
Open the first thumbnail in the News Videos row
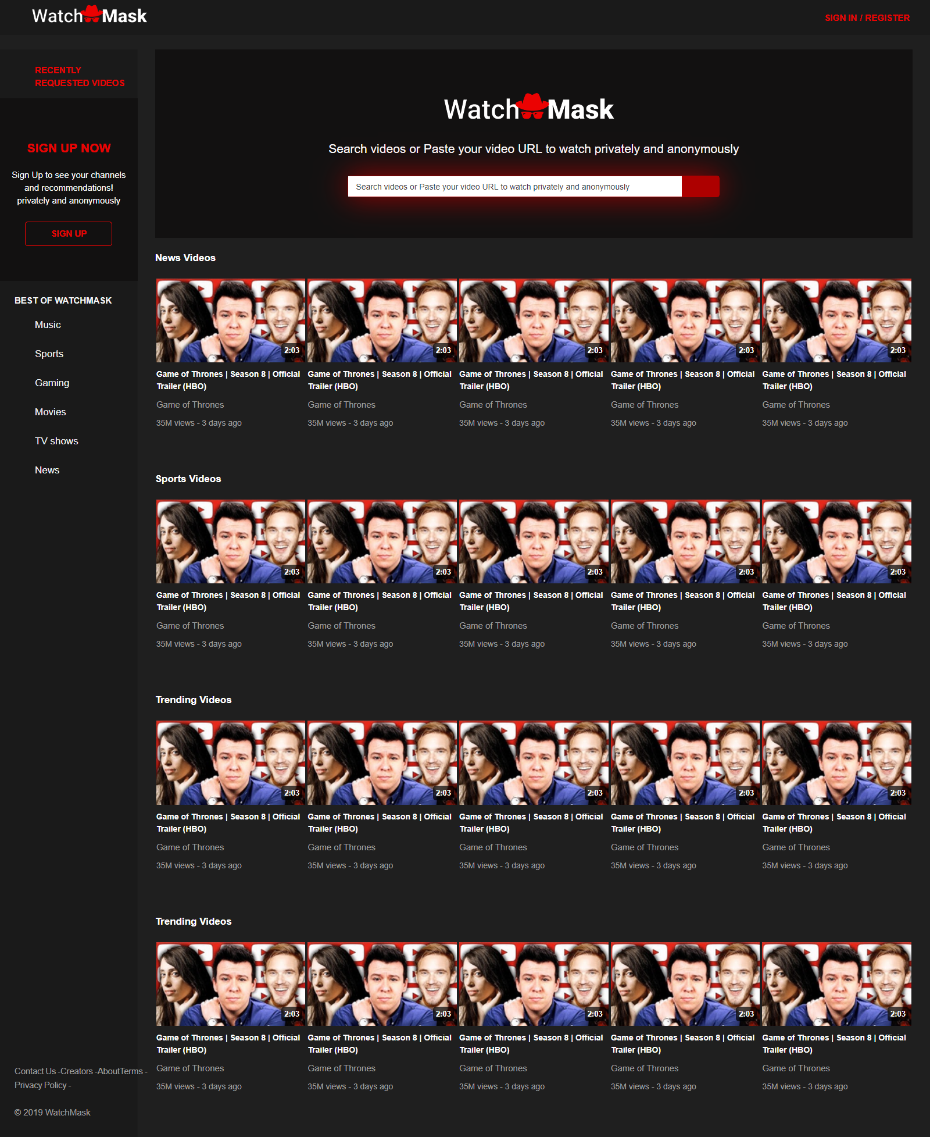(x=231, y=321)
